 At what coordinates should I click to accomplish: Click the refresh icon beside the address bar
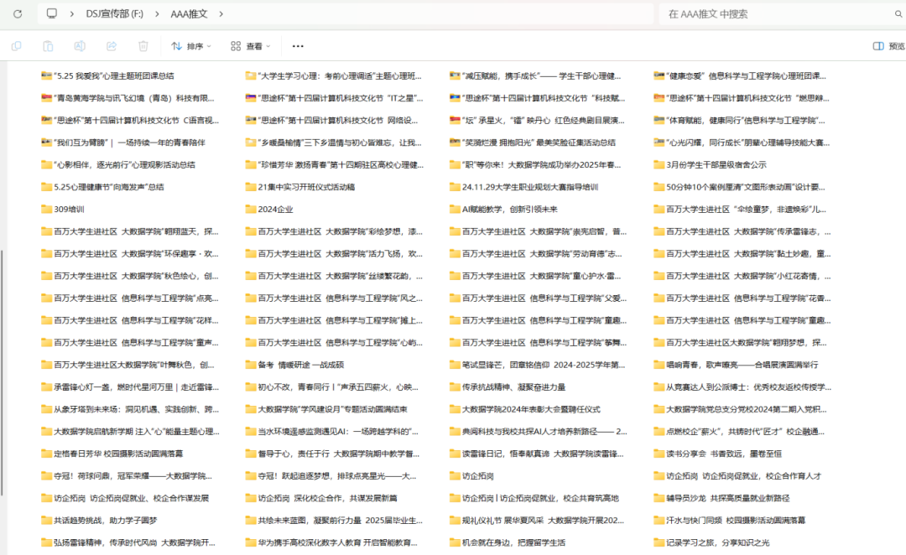click(x=17, y=13)
